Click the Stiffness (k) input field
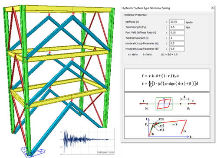Image resolution: width=217 pixels, height=158 pixels. point(177,22)
